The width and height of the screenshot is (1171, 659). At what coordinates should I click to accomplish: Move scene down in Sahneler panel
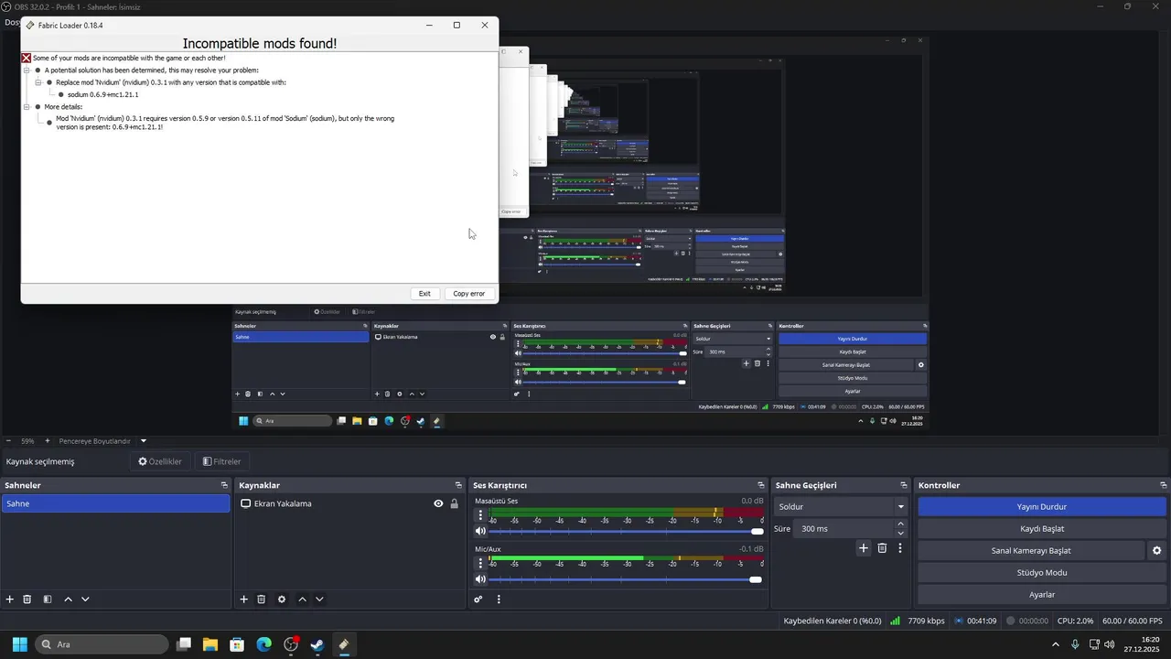(85, 600)
